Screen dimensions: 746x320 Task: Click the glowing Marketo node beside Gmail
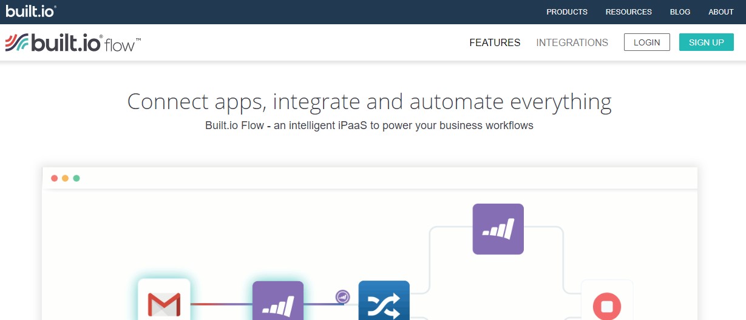coord(278,301)
